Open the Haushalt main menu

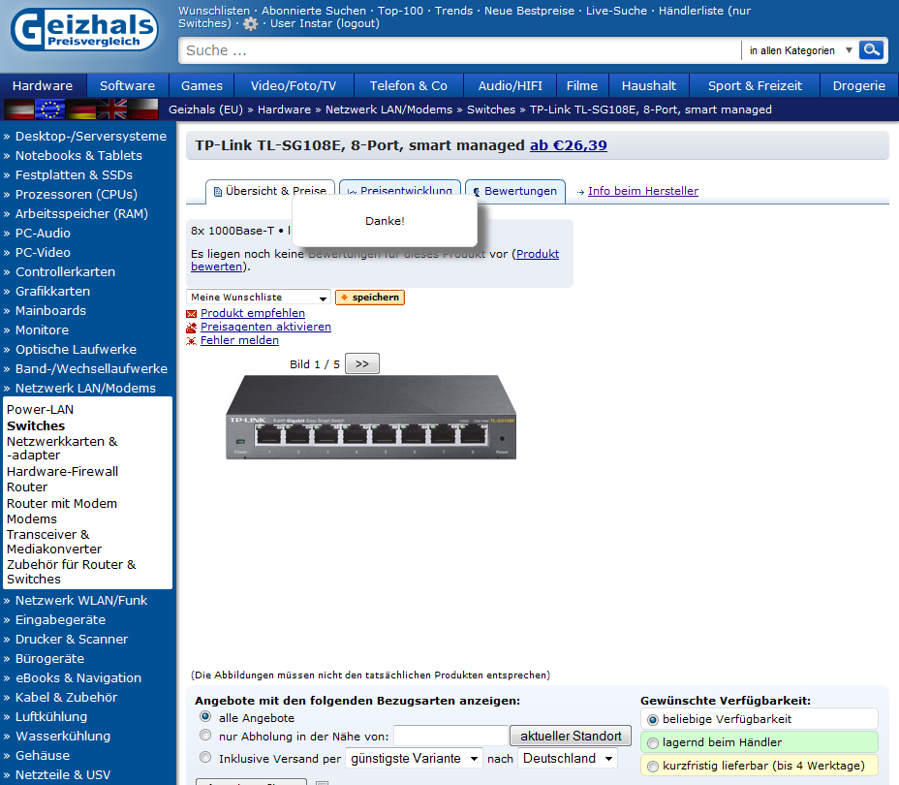(649, 86)
